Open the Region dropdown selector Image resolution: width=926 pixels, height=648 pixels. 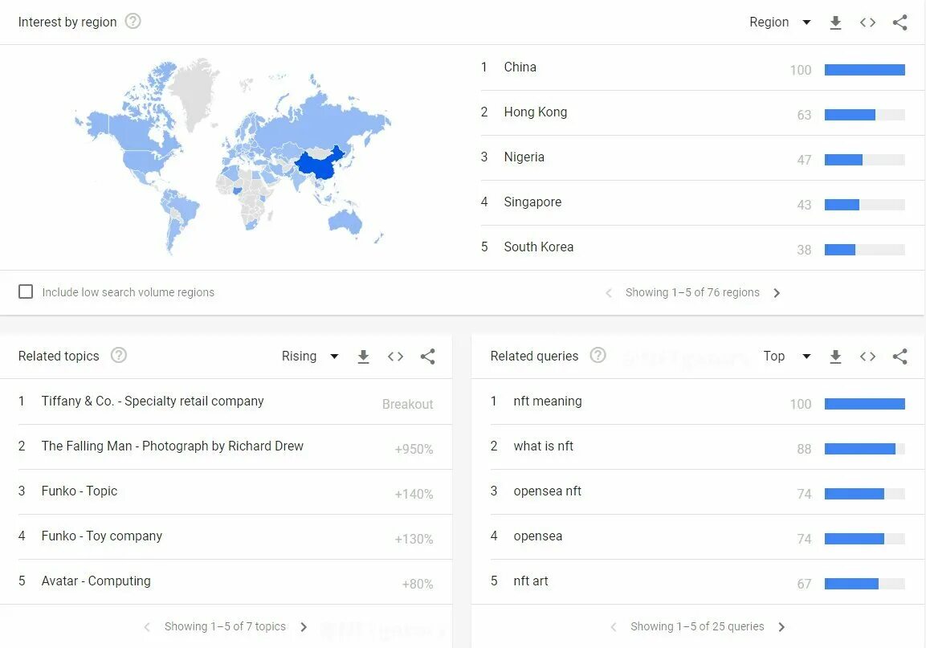click(780, 22)
